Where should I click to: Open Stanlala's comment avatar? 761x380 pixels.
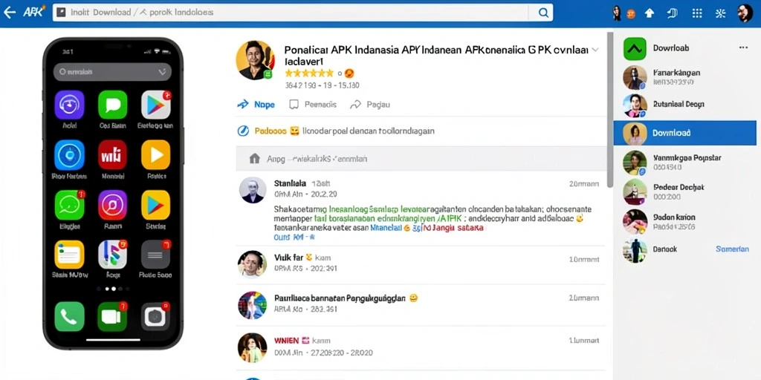click(253, 189)
